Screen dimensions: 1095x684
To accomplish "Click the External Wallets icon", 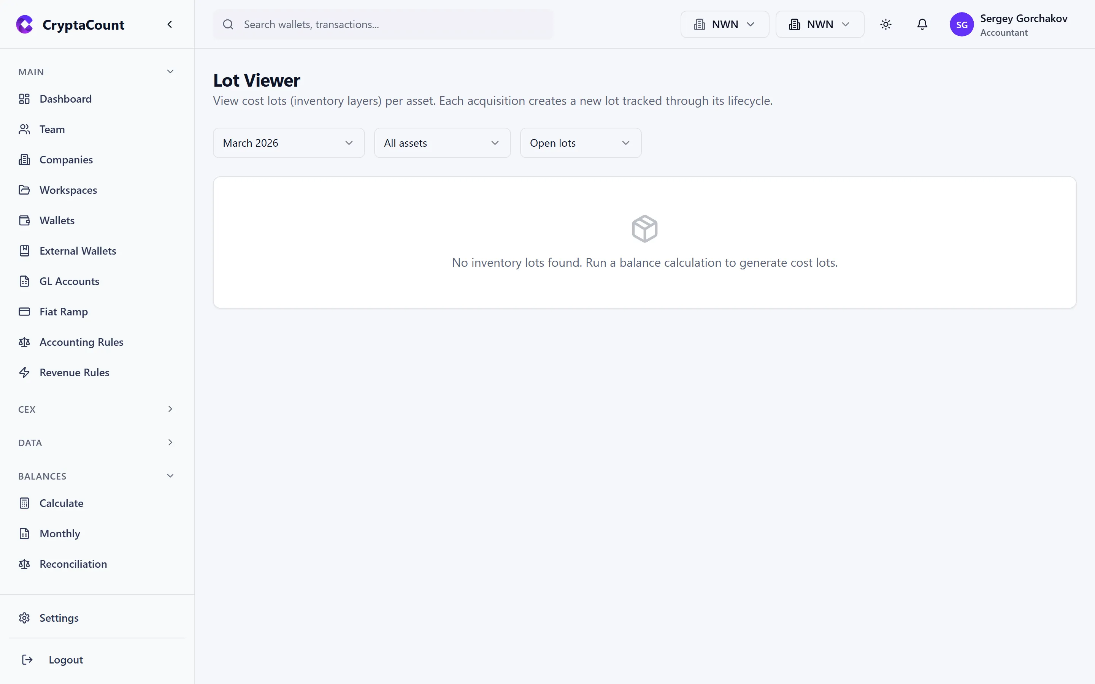I will click(x=24, y=251).
